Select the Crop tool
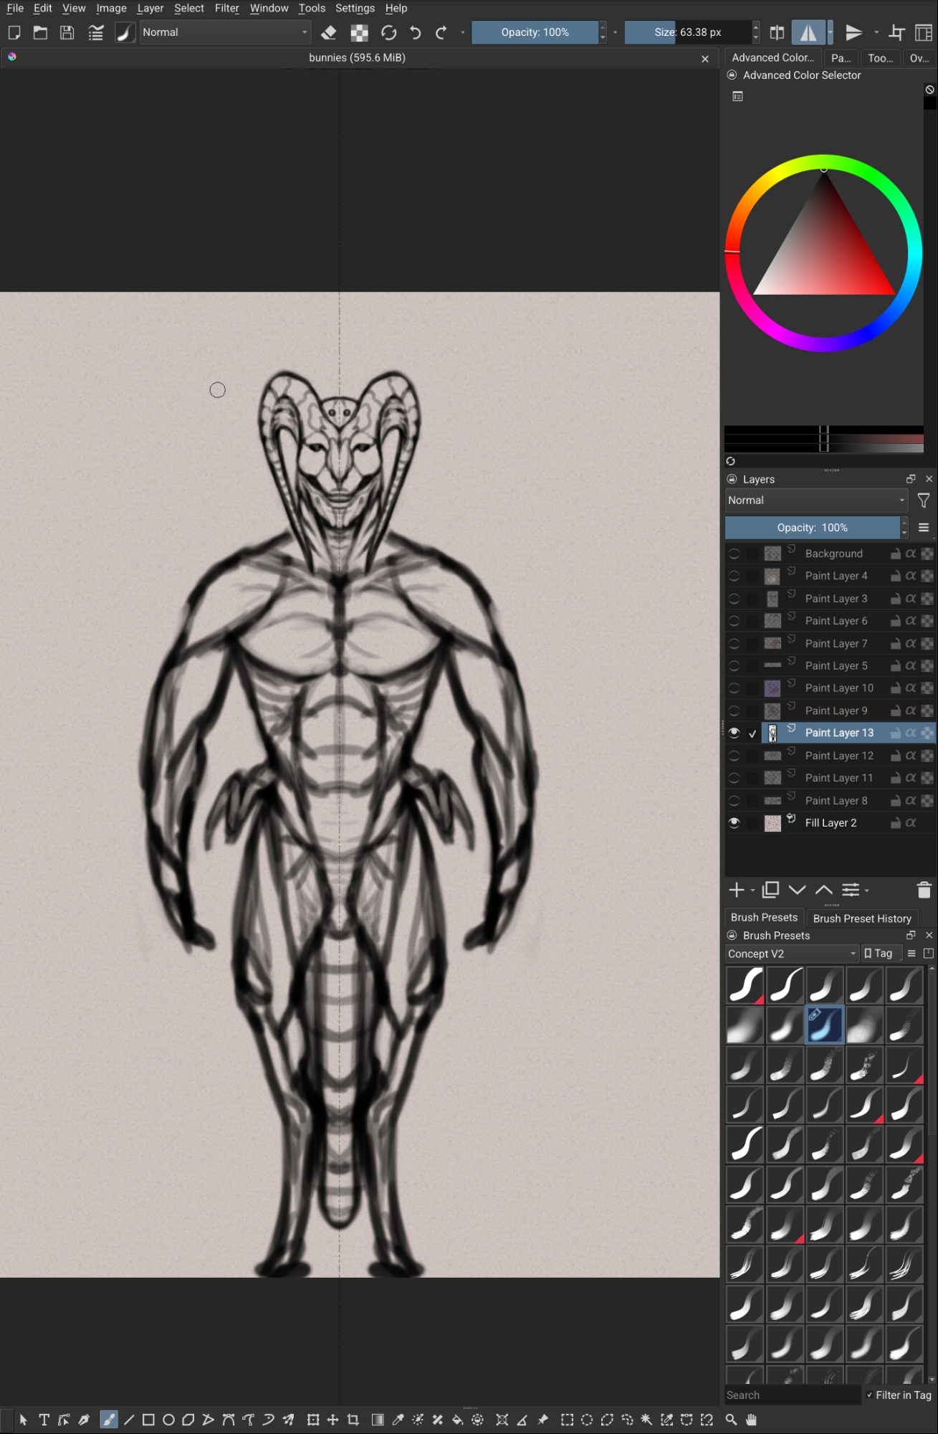Screen dimensions: 938x1434 353,1420
